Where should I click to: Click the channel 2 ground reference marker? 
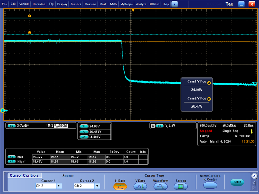3,110
